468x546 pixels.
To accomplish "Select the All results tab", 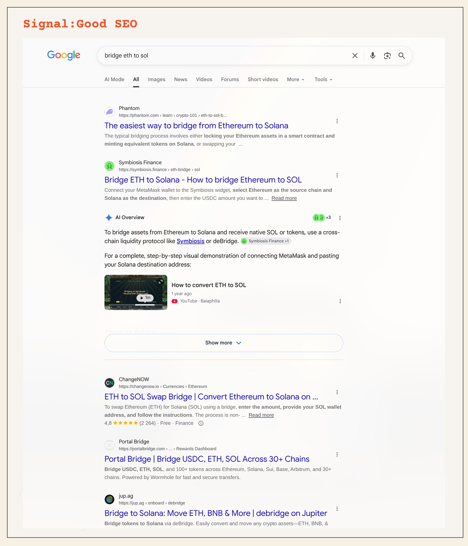I will [136, 80].
